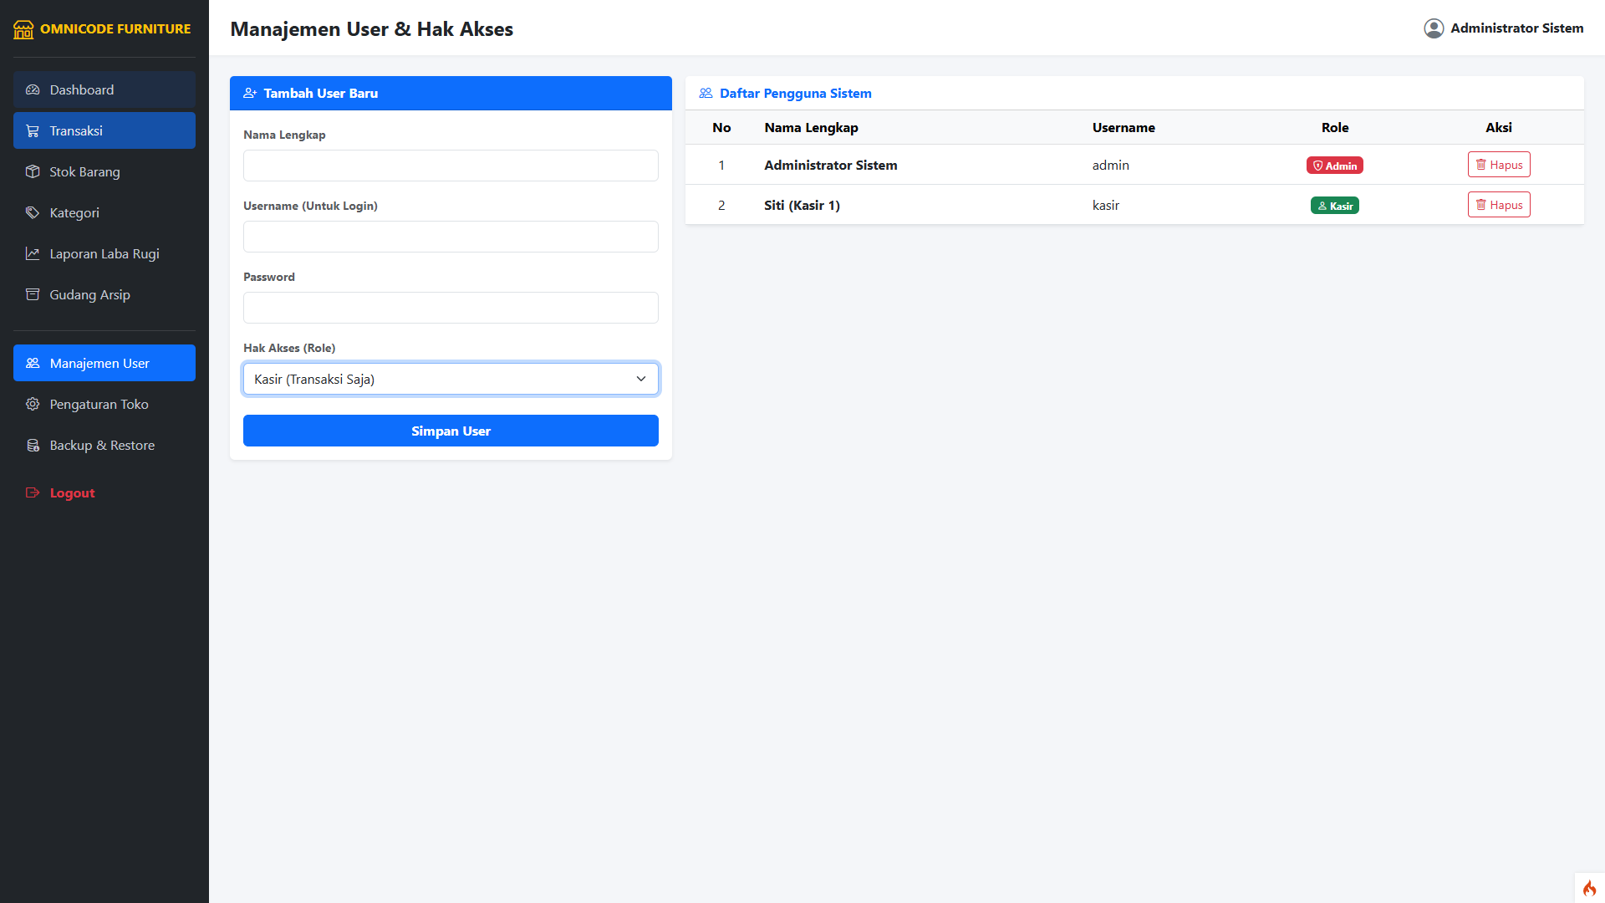
Task: Open the Hak Akses role dropdown
Action: click(x=451, y=379)
